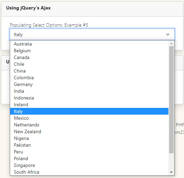Select Colombia in the dropdown
The image size is (184, 178).
pyautogui.click(x=89, y=78)
